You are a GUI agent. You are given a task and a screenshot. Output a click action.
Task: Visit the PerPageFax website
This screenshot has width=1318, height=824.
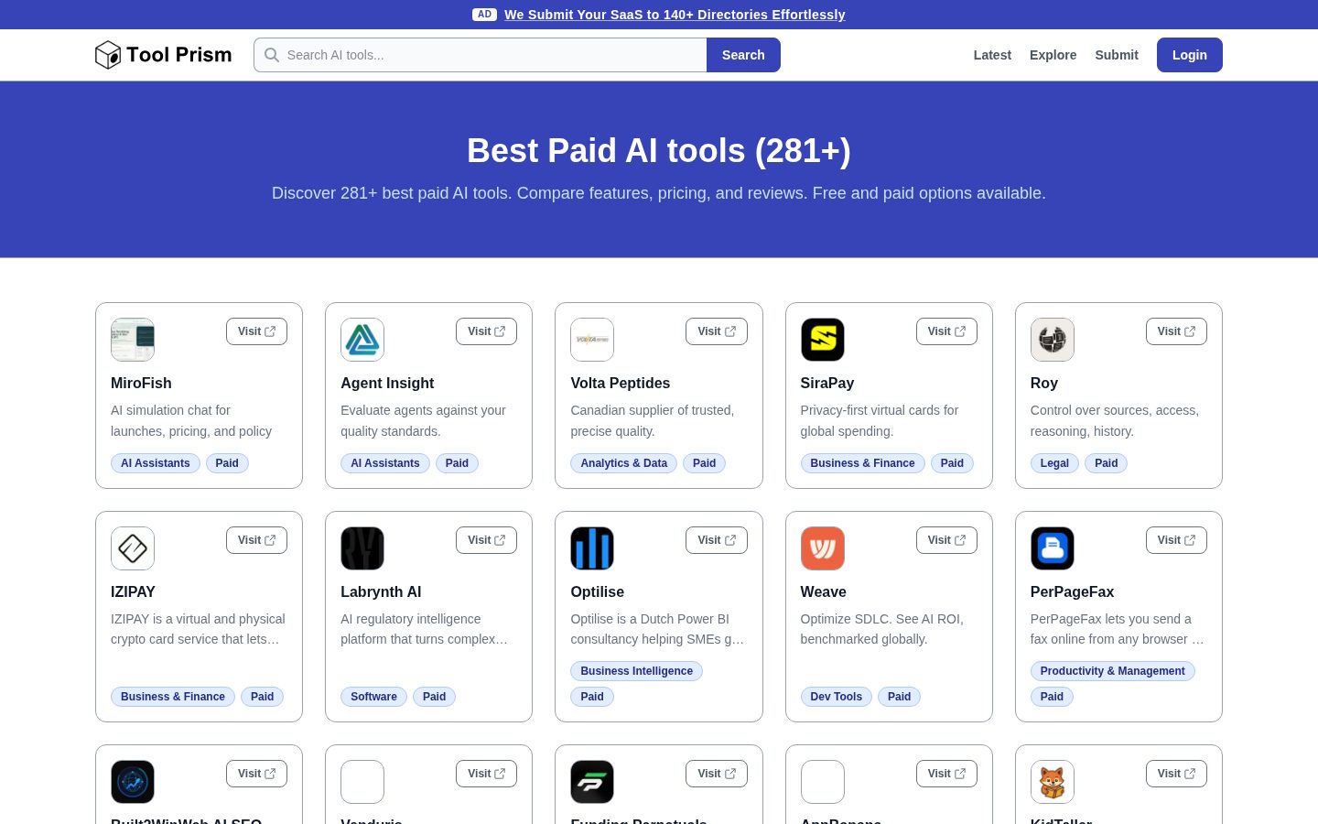1176,540
